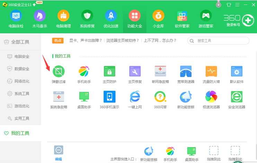Launch 手机助手 in 我的工具 grid
The height and width of the screenshot is (163, 257).
(x=84, y=74)
